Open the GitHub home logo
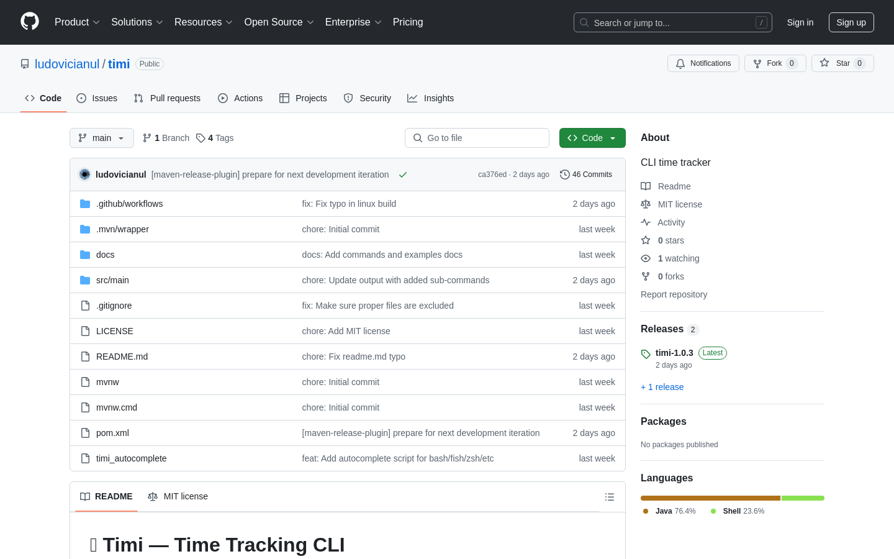 [30, 22]
